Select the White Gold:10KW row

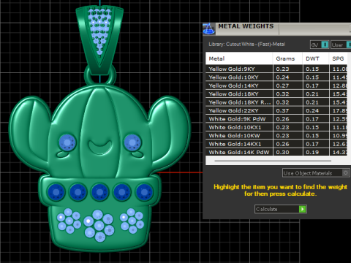pyautogui.click(x=276, y=135)
